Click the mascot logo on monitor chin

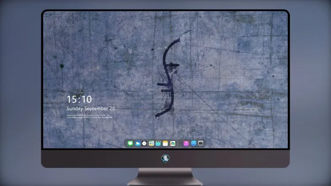coord(165,159)
